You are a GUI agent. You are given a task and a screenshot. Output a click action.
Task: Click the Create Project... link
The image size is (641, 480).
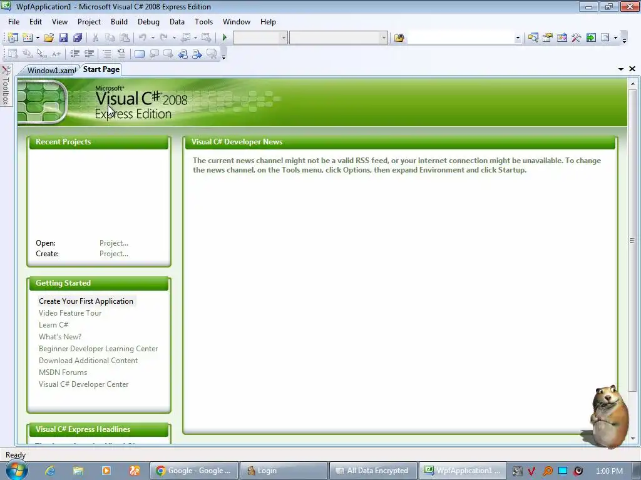(x=114, y=254)
